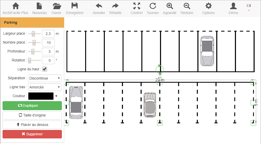The image size is (261, 144).
Task: Toggle the Ligne du haut checkbox
Action: pyautogui.click(x=44, y=69)
